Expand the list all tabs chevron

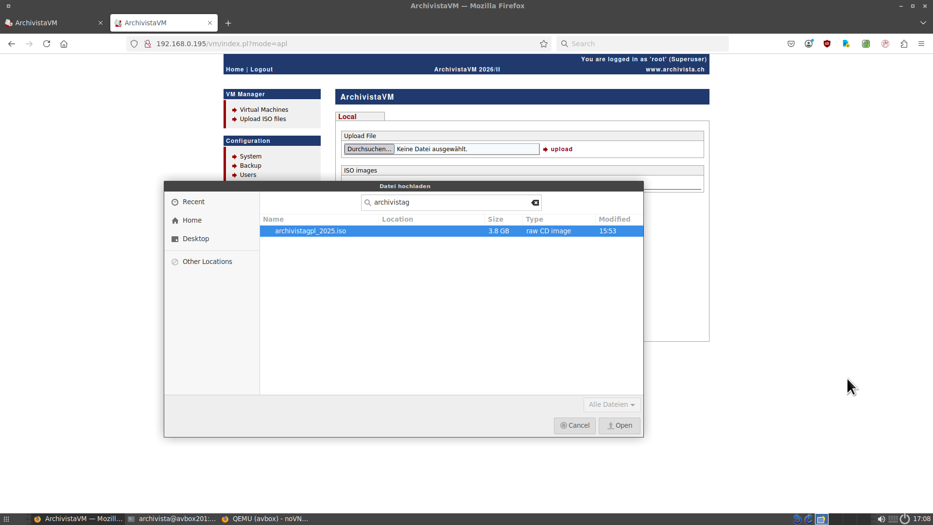[923, 23]
